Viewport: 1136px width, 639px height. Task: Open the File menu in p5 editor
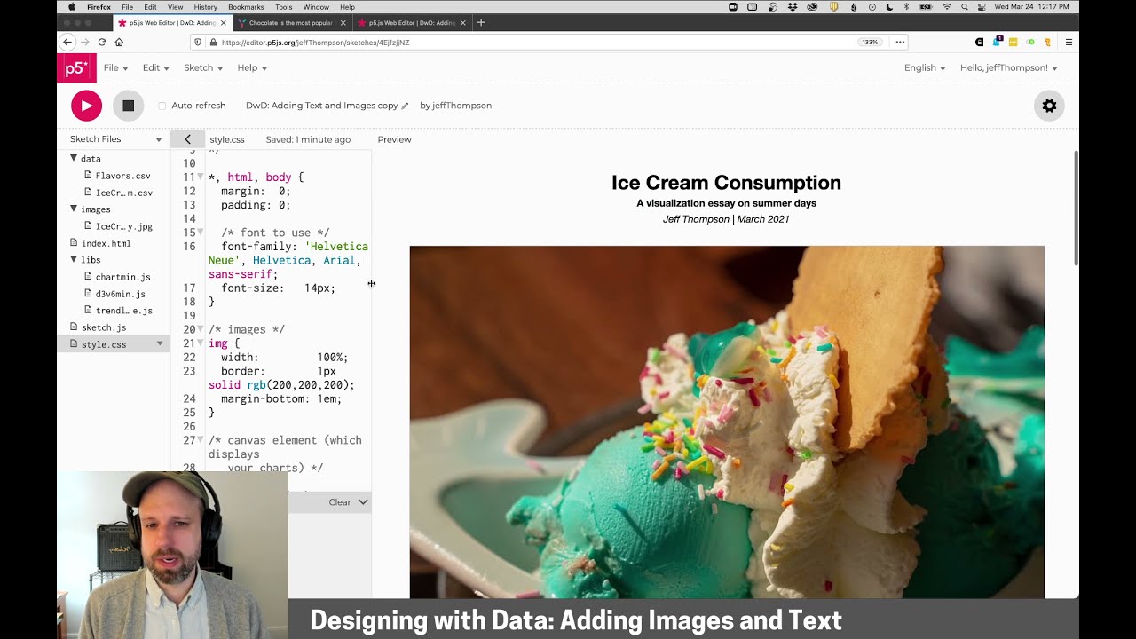[x=115, y=67]
